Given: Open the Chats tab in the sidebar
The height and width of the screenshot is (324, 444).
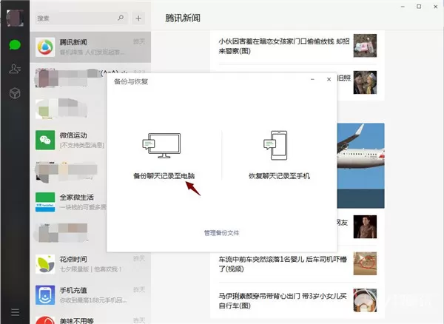Looking at the screenshot, I should pyautogui.click(x=15, y=44).
